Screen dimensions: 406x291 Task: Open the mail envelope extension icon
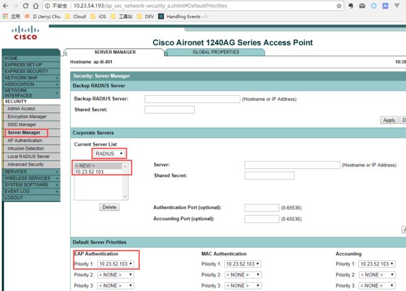[362, 6]
